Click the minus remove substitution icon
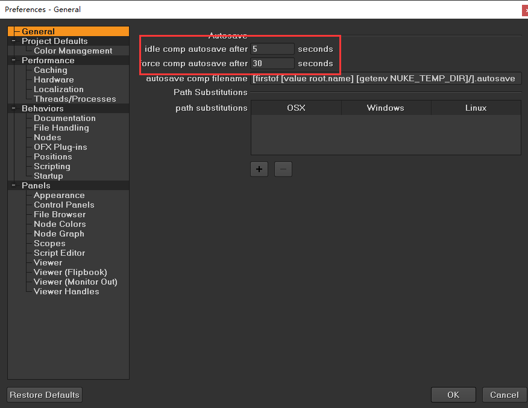 point(283,169)
